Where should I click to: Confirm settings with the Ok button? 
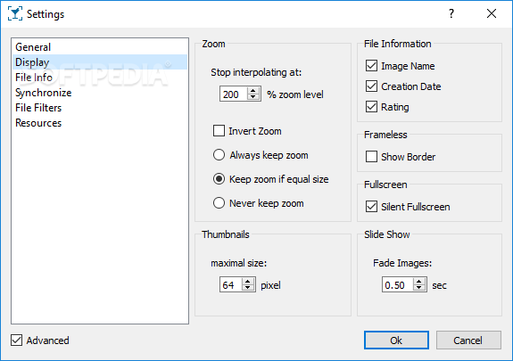pos(396,340)
